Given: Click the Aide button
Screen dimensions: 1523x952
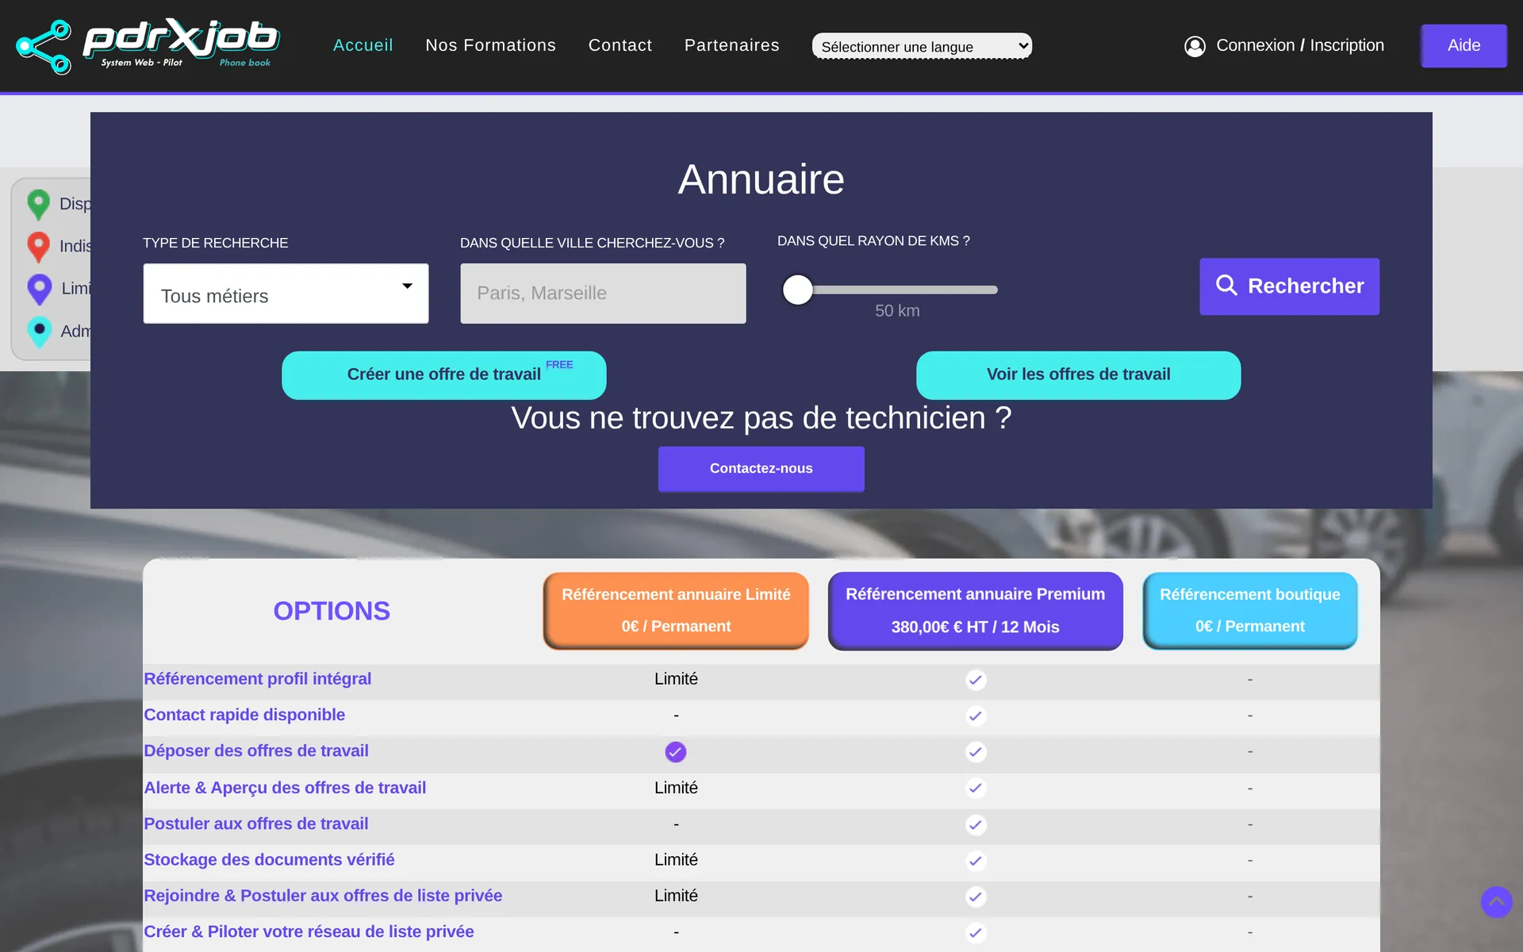Looking at the screenshot, I should [x=1464, y=45].
